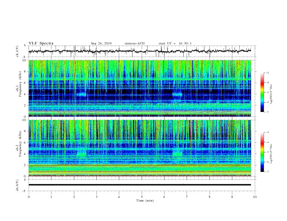The image size is (287, 221).
Task: Click the ch.2 PSD color bar
Action: click(262, 152)
